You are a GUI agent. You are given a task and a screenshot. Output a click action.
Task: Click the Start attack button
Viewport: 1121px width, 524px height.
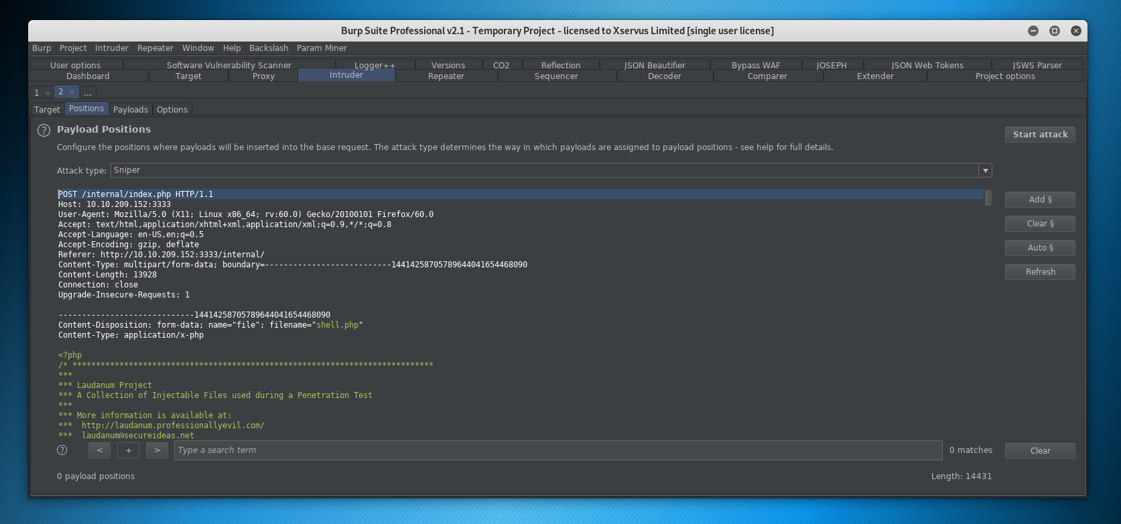click(x=1040, y=135)
